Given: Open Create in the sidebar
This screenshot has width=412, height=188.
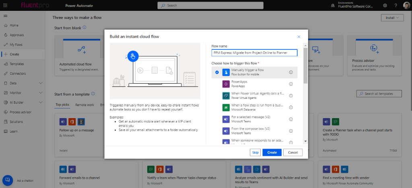Looking at the screenshot, I should tap(23, 54).
